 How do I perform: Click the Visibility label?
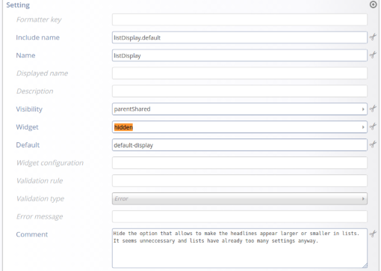click(x=29, y=109)
